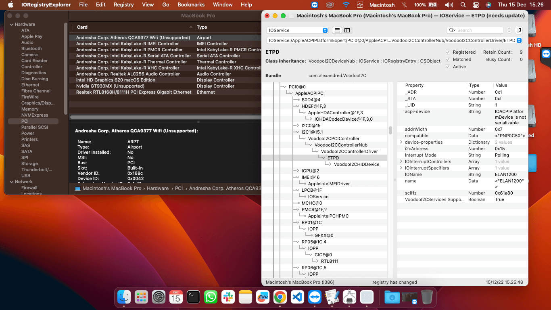Click the computer icon in the breadcrumb bar
The image size is (551, 310).
click(77, 188)
